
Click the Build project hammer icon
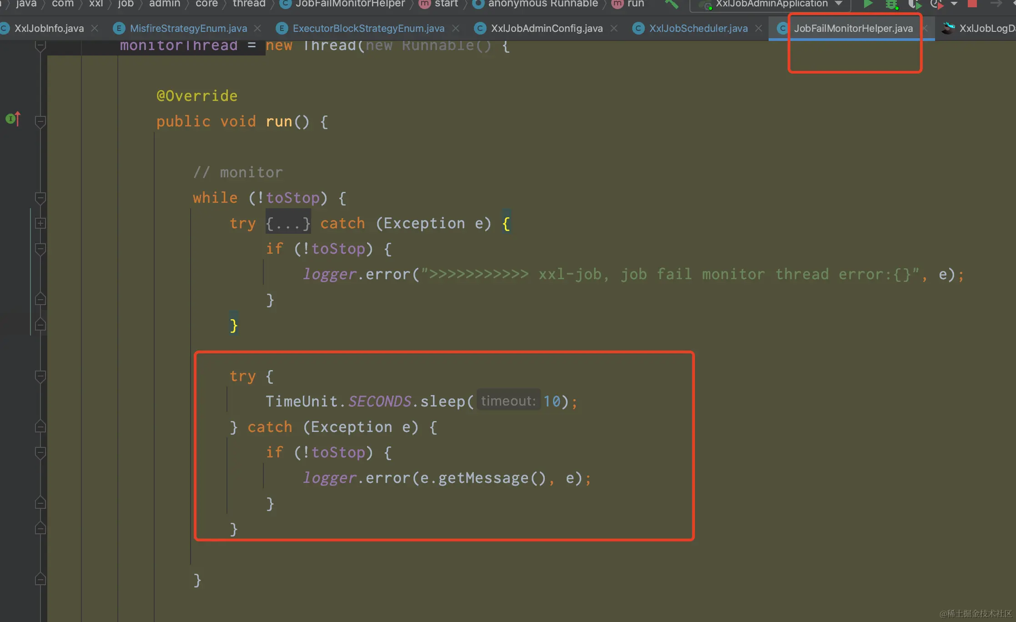tap(671, 5)
